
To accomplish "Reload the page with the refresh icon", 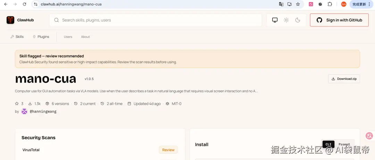I will coord(24,4).
